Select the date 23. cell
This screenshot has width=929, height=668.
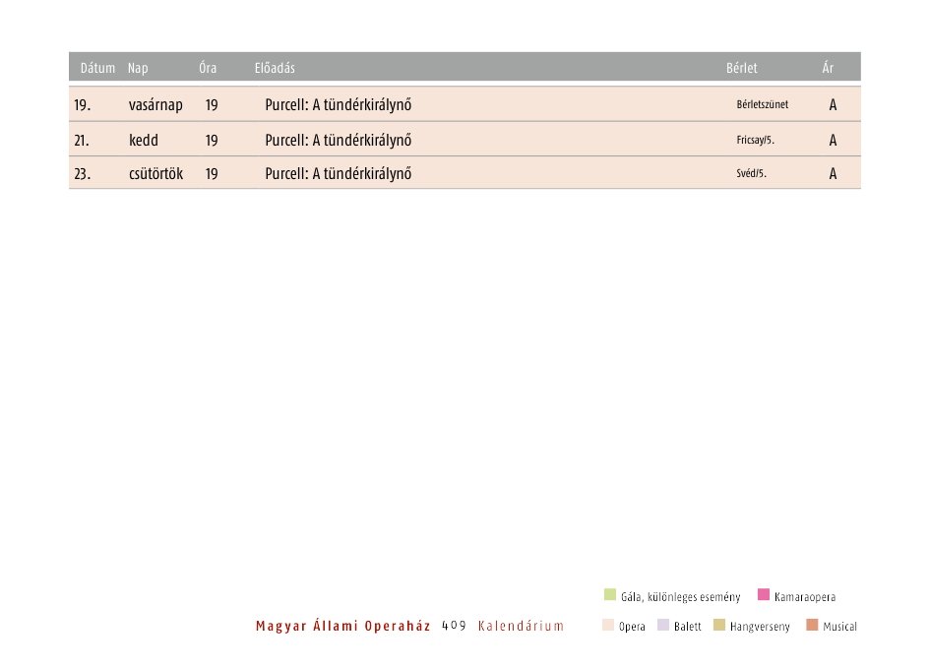tap(83, 174)
